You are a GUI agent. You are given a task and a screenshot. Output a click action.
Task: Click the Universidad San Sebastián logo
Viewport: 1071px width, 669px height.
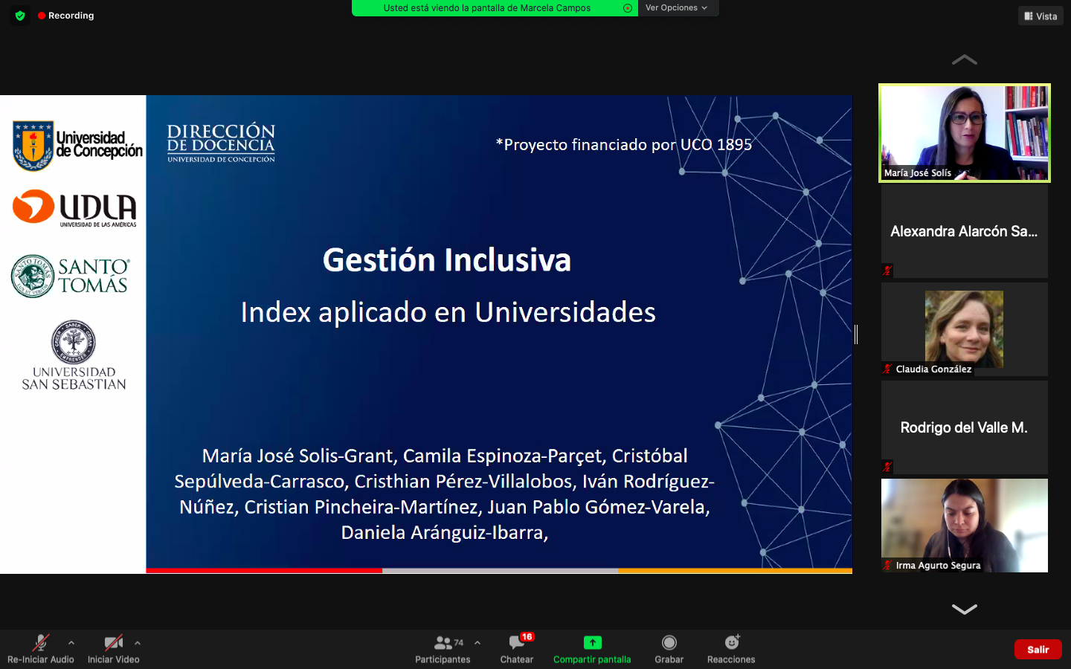tap(74, 355)
